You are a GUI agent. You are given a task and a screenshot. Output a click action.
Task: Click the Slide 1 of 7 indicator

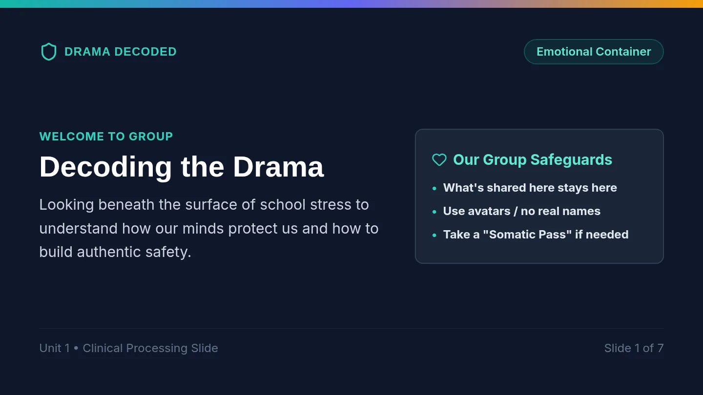[634, 348]
